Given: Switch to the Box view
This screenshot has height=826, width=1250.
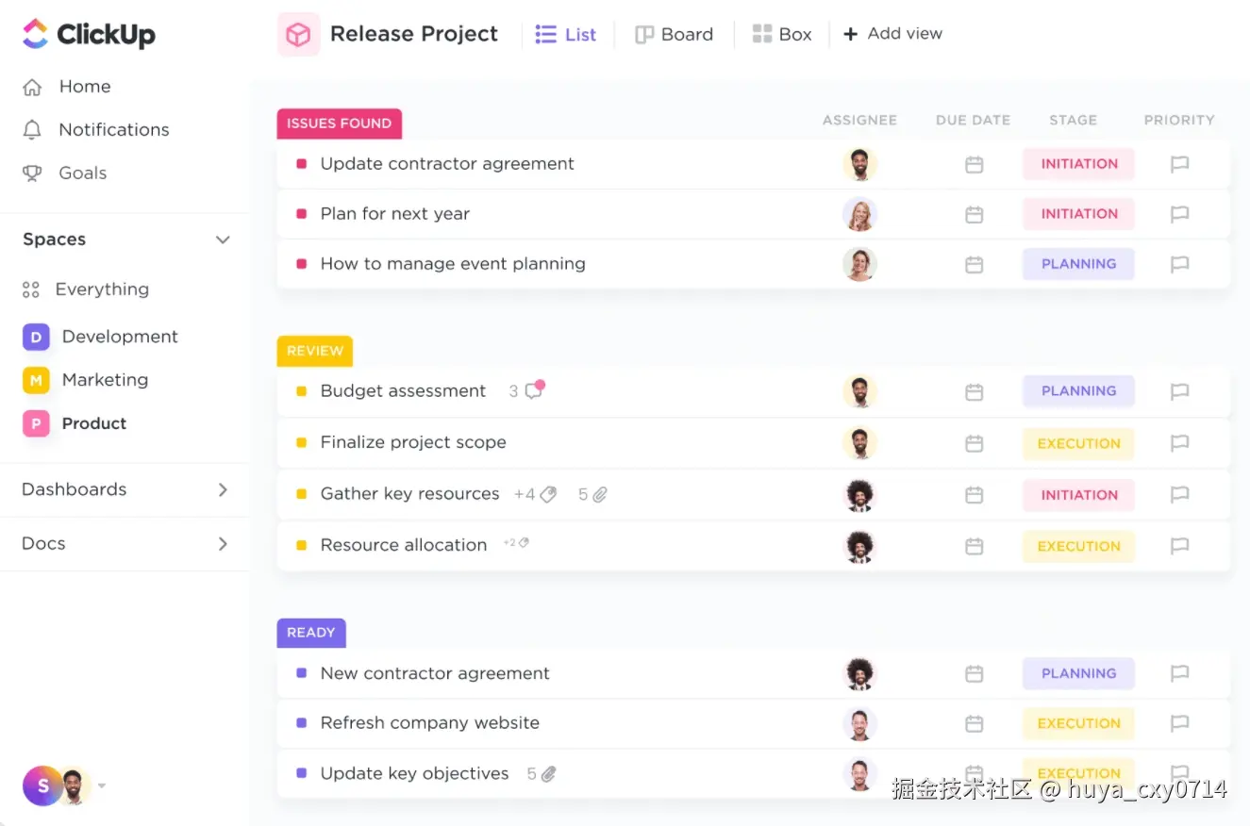Looking at the screenshot, I should (782, 35).
